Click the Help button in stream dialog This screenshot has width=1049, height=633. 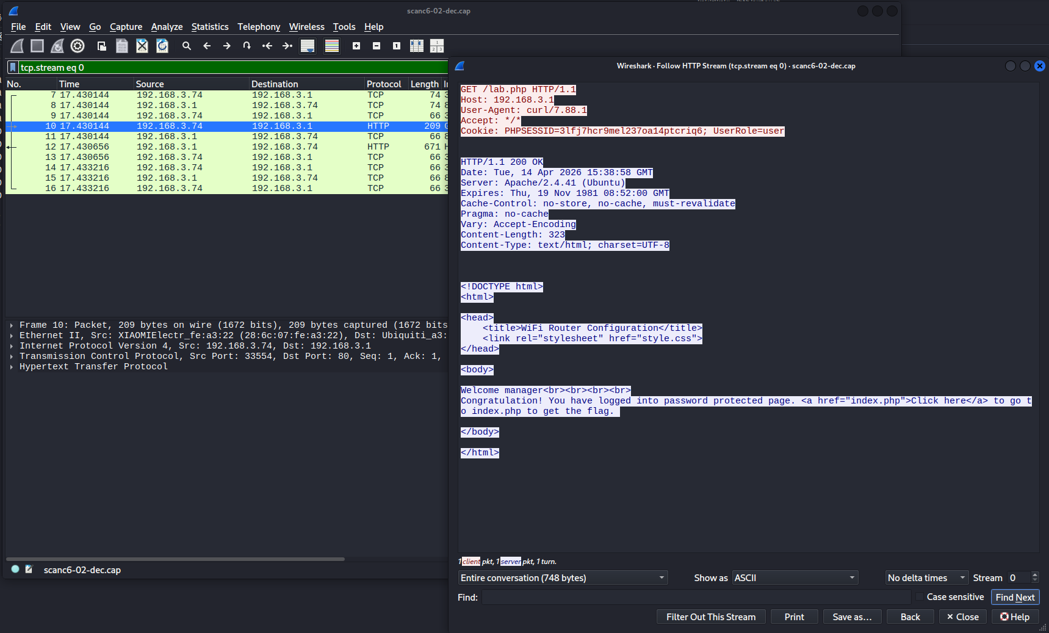[1015, 617]
